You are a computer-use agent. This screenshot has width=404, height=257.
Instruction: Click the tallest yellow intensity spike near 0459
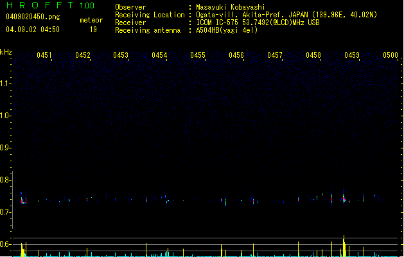[344, 245]
